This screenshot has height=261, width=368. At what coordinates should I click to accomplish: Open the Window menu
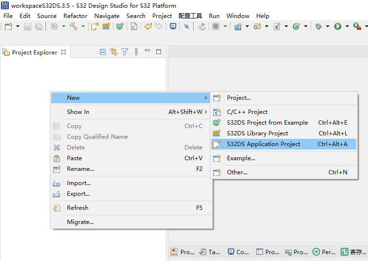[238, 16]
